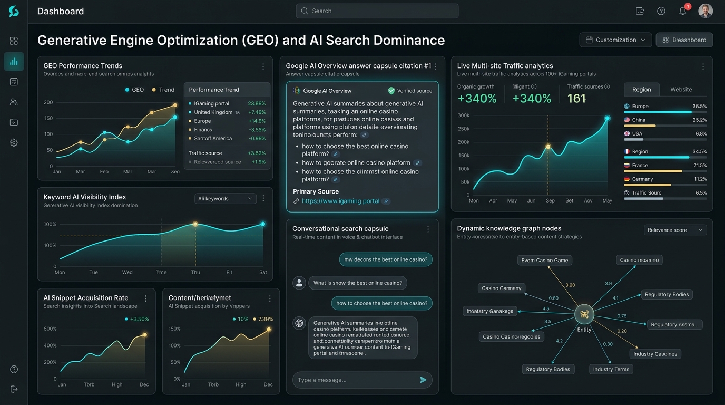The width and height of the screenshot is (725, 405).
Task: Click the Entity center node icon
Action: coord(584,314)
